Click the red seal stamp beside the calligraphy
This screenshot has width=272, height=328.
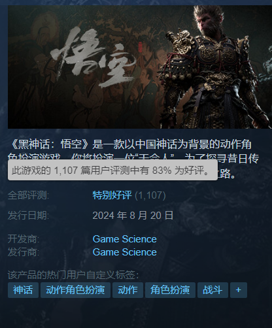(140, 48)
